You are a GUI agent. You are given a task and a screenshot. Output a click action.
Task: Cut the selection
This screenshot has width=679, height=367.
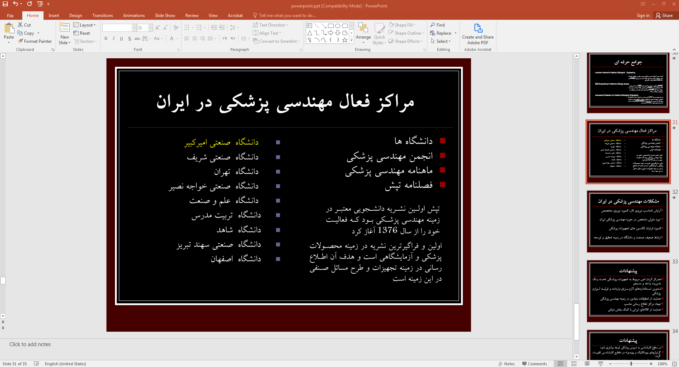[24, 25]
